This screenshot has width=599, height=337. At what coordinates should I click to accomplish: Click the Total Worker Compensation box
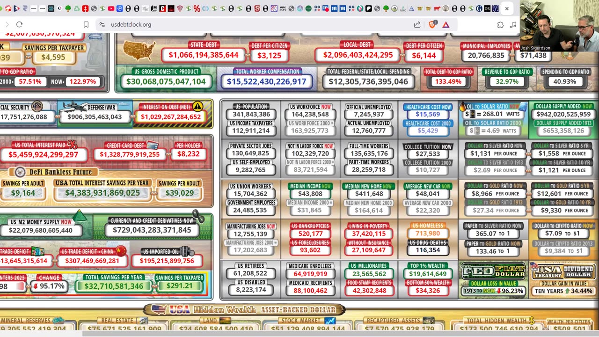[x=267, y=78]
